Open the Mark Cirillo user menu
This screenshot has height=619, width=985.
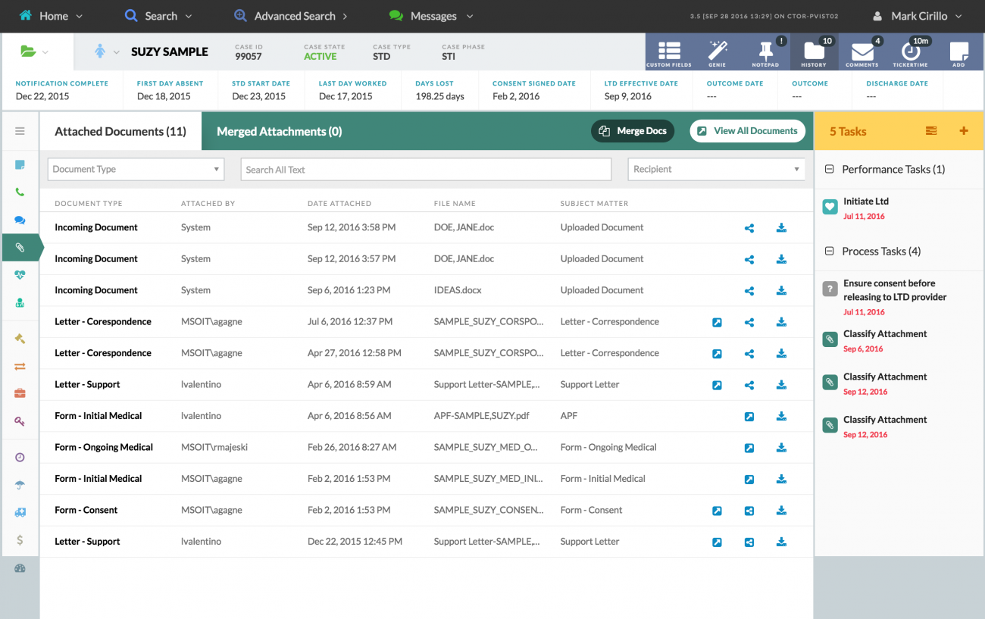coord(917,16)
